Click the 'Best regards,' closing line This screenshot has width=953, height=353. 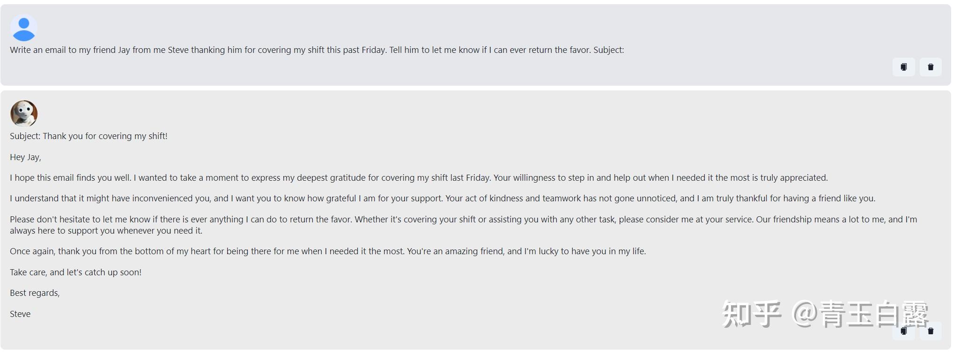point(35,293)
